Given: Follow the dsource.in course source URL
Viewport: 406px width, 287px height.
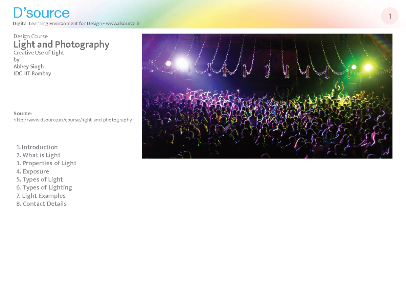Looking at the screenshot, I should point(72,120).
